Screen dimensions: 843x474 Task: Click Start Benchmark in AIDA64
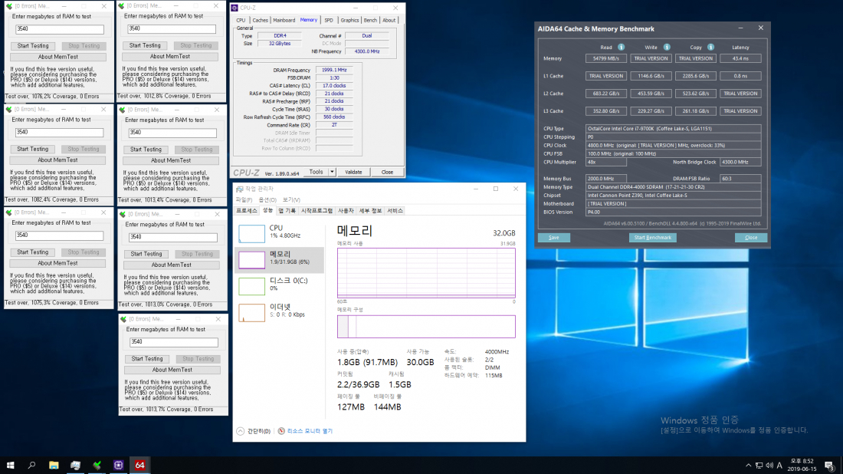pyautogui.click(x=653, y=237)
